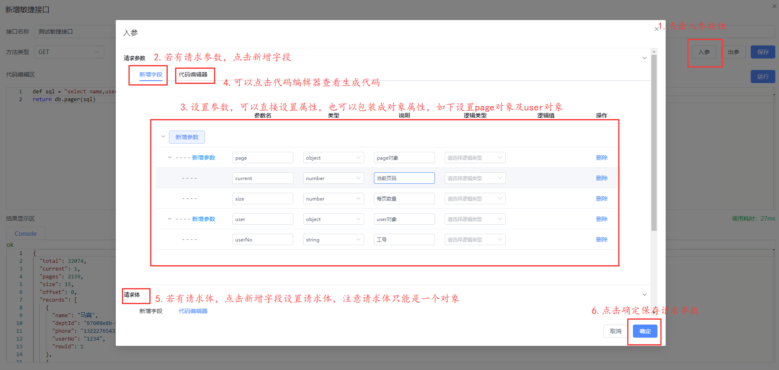Edit the userNo parameter name field
Screen dimensions: 779x370
(263, 239)
